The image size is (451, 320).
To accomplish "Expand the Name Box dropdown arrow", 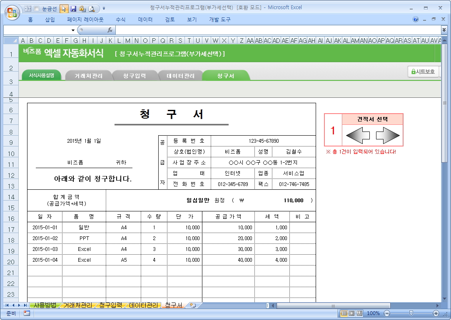I will pyautogui.click(x=73, y=30).
